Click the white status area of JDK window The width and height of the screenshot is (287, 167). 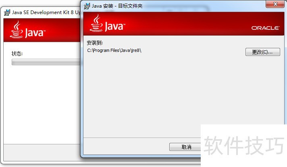tap(42, 104)
